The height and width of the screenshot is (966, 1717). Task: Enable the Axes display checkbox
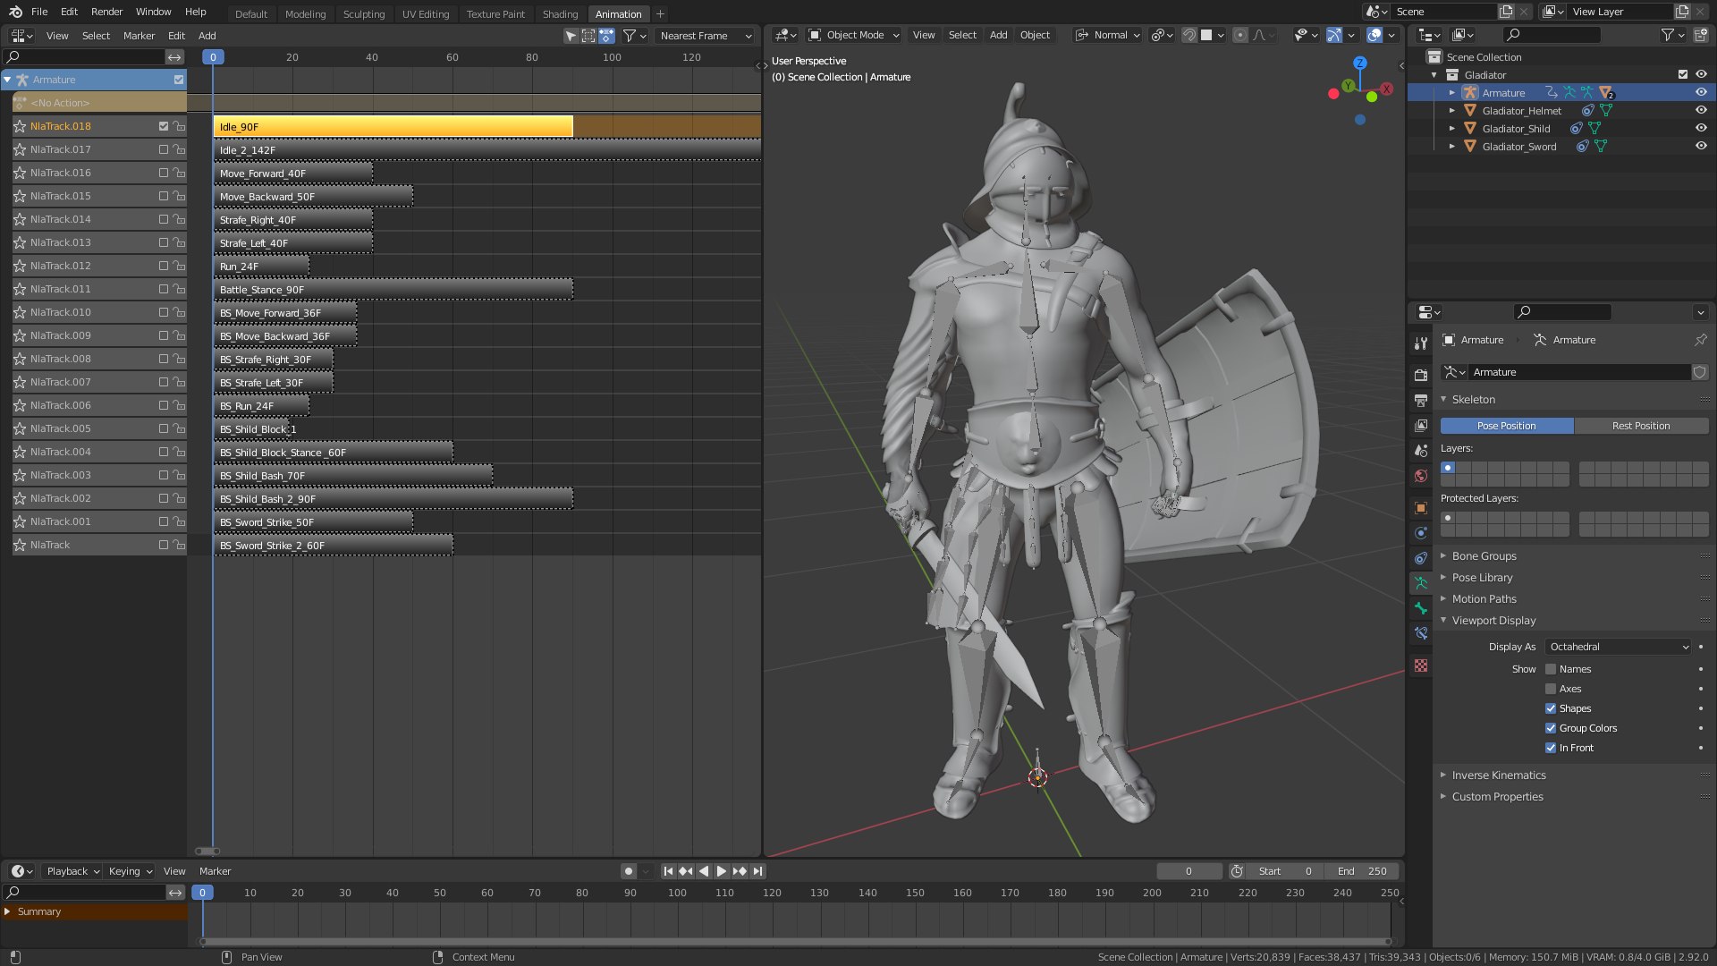1551,689
